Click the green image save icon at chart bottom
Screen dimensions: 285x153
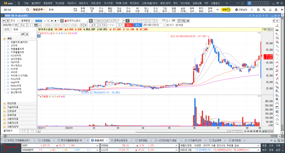[x=263, y=131]
